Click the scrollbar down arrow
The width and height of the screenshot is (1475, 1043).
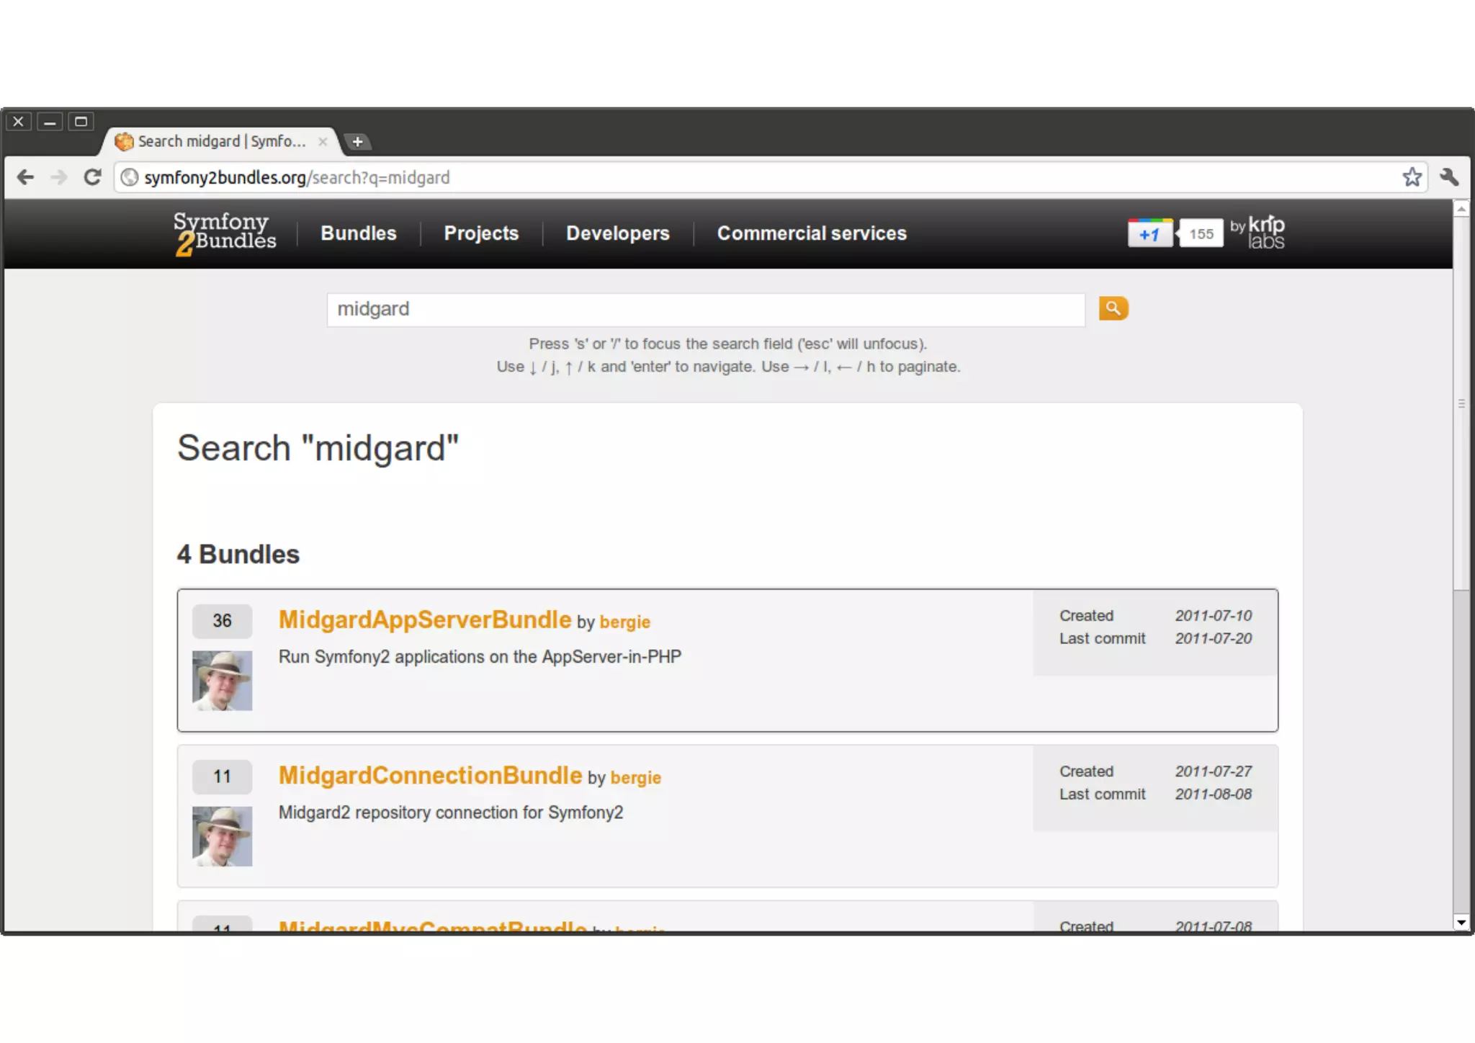coord(1461,922)
